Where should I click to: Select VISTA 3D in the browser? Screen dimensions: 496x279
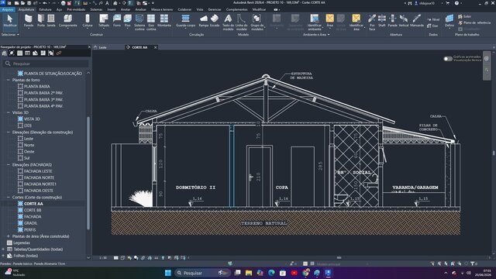coord(32,119)
